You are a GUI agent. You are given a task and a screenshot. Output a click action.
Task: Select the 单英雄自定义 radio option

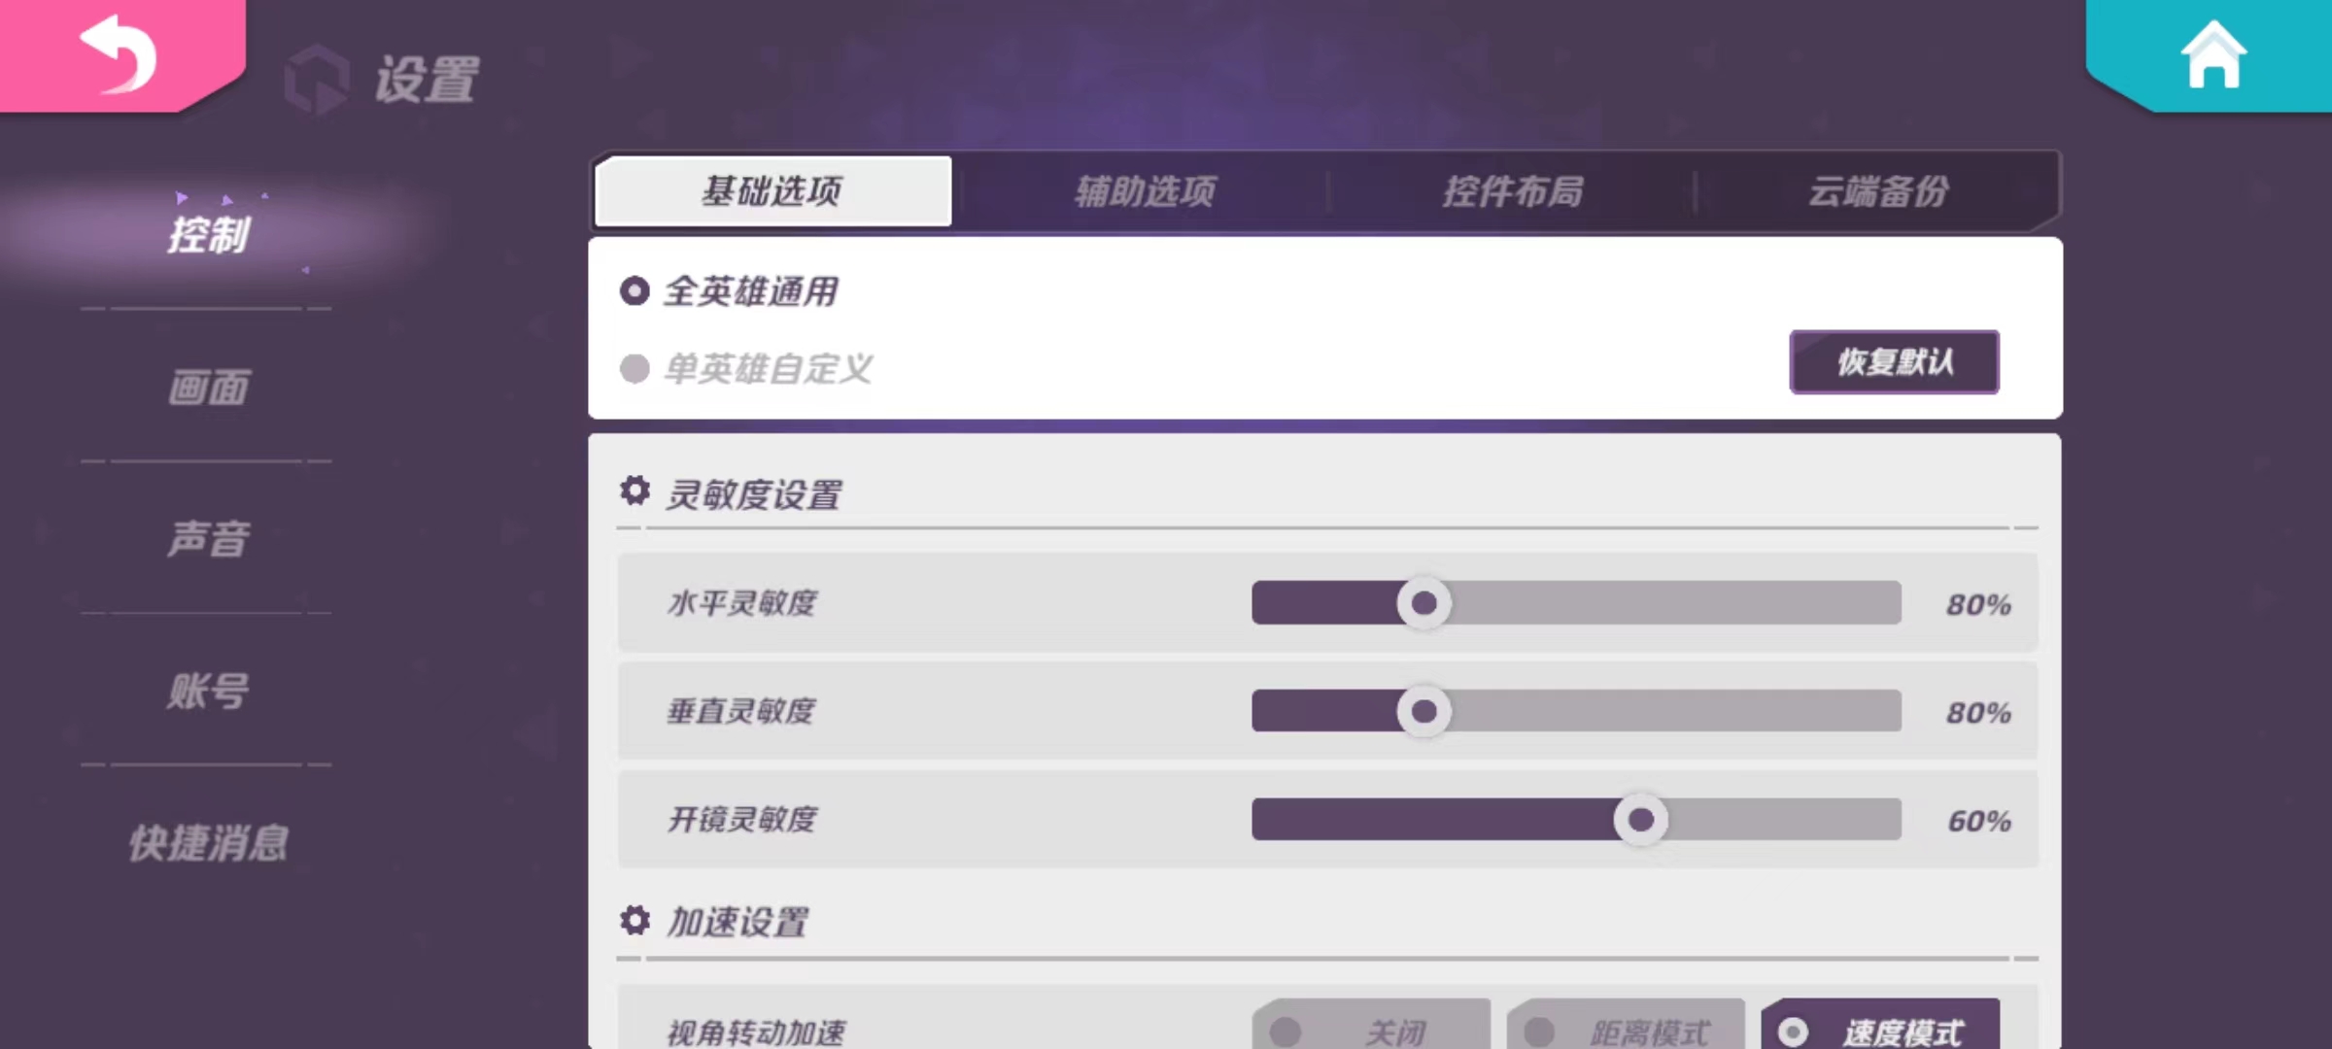634,369
